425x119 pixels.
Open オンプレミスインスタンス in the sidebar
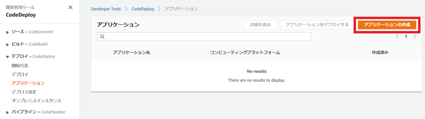tap(36, 101)
